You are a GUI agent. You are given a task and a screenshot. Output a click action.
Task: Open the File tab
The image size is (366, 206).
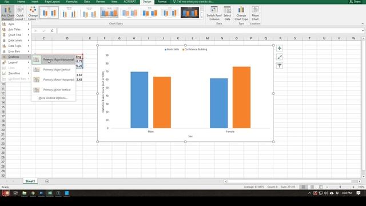point(6,2)
